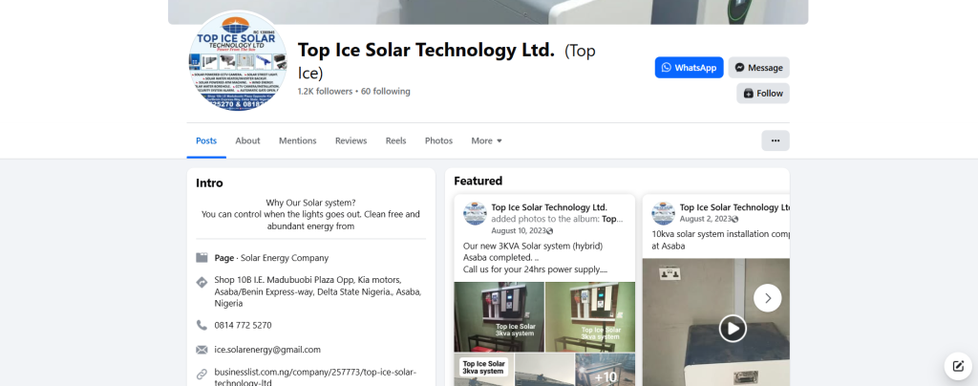
Task: Select the Reels tab
Action: pos(395,140)
